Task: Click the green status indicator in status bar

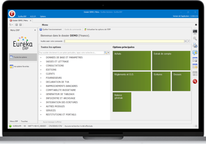Action: (x=10, y=126)
